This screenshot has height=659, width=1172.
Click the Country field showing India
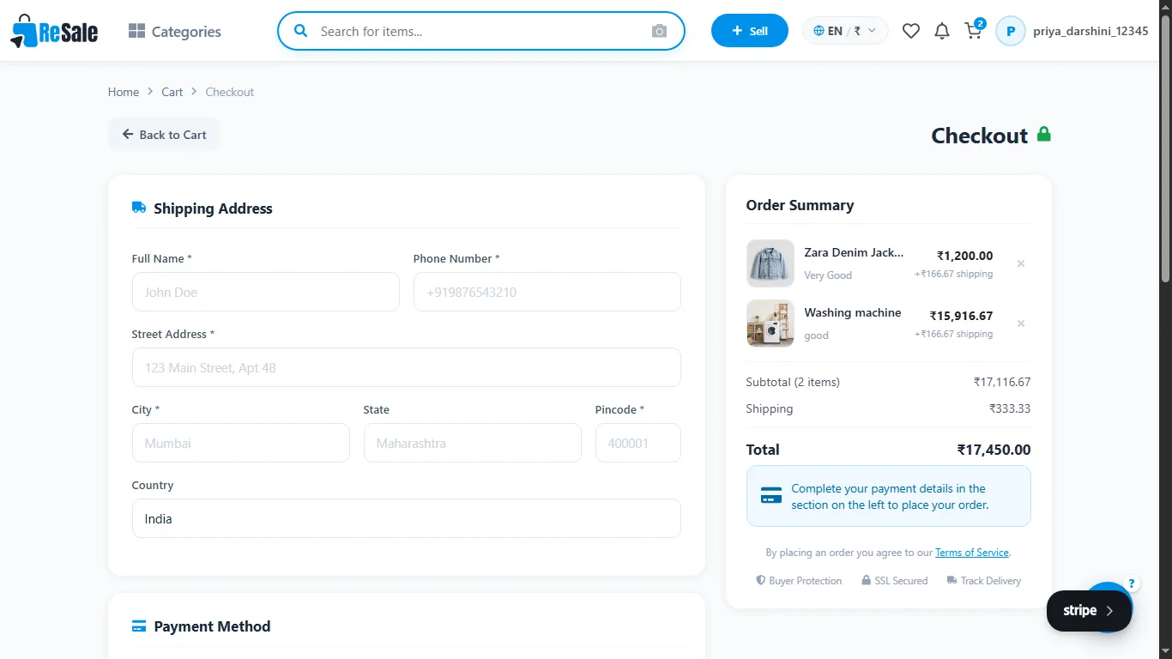pyautogui.click(x=407, y=518)
